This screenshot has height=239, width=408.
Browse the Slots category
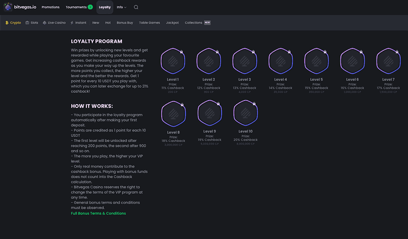[x=32, y=22]
